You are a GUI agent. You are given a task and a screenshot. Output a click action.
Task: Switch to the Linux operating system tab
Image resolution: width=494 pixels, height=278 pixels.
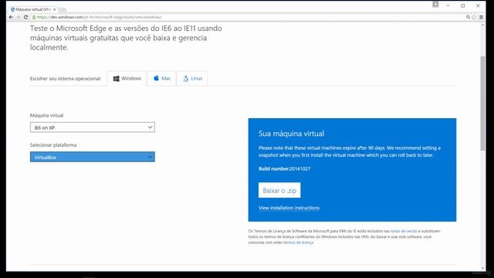point(192,79)
